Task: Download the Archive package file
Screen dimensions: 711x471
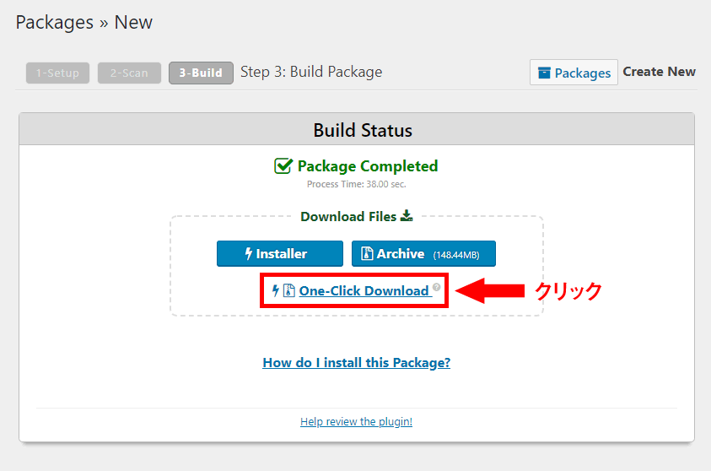Action: click(x=423, y=253)
